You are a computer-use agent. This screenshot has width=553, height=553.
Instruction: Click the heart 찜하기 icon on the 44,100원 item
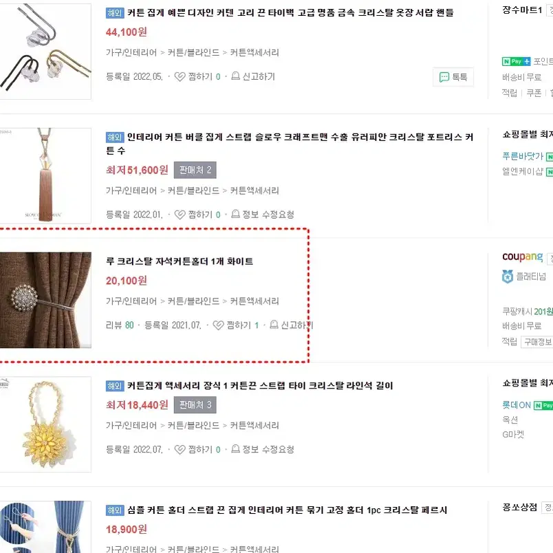tap(180, 76)
